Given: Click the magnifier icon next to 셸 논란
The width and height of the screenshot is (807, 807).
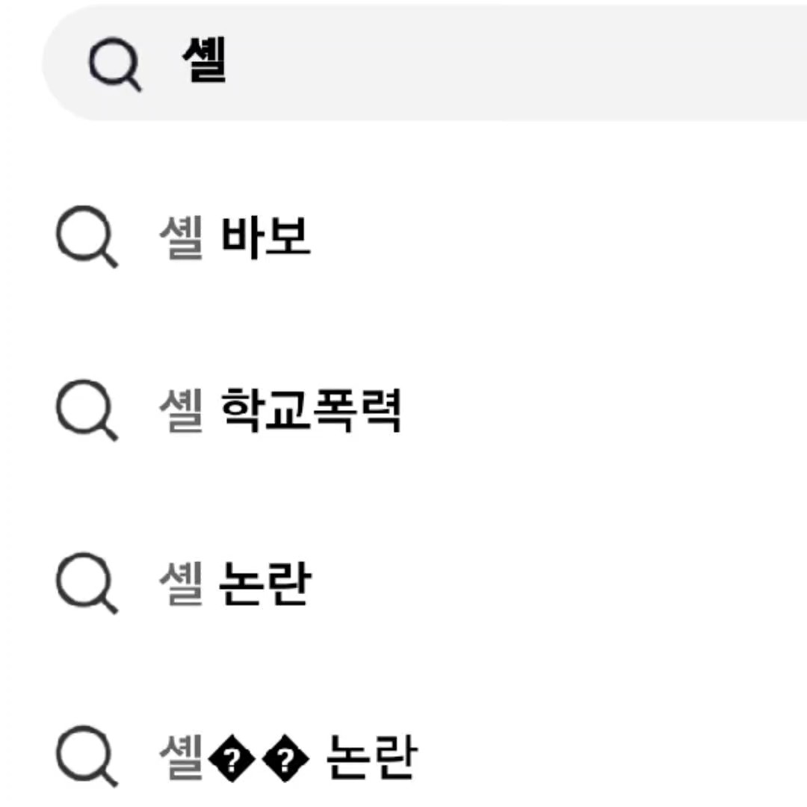Looking at the screenshot, I should coord(87,584).
